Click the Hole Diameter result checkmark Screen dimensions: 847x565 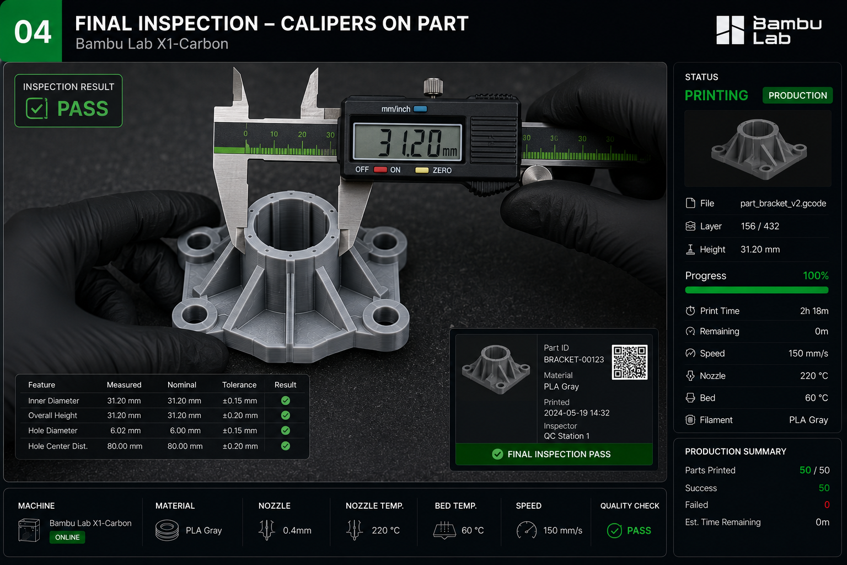pyautogui.click(x=286, y=430)
